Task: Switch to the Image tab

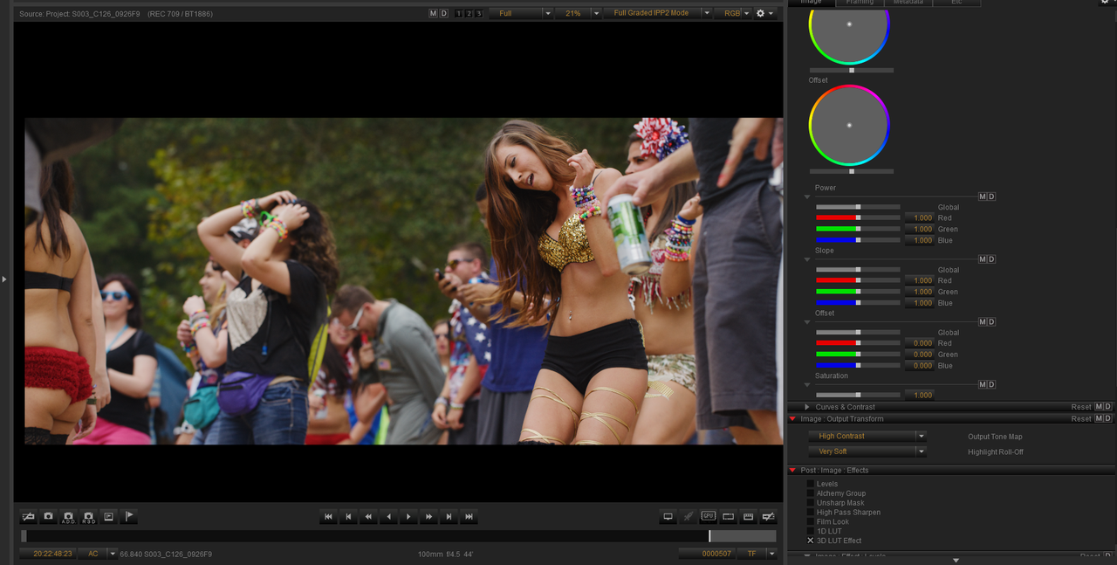Action: pyautogui.click(x=812, y=3)
